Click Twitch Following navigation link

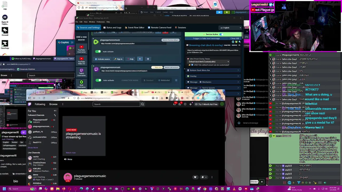(x=40, y=104)
